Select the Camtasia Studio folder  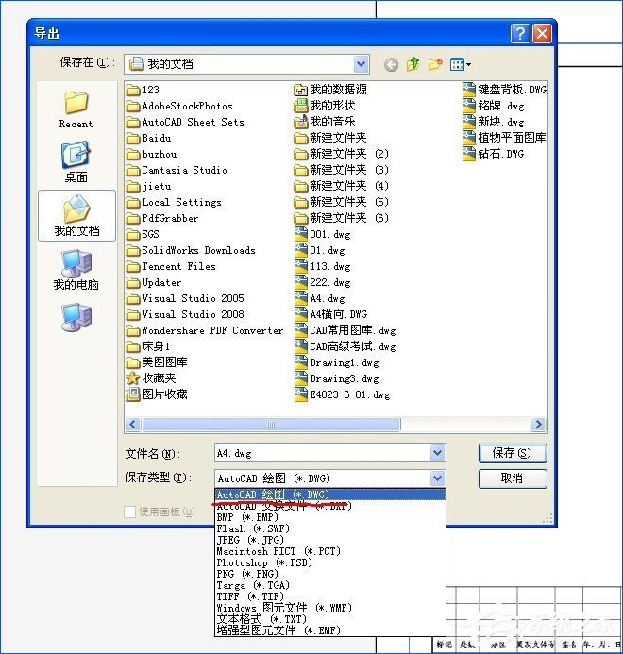point(177,170)
